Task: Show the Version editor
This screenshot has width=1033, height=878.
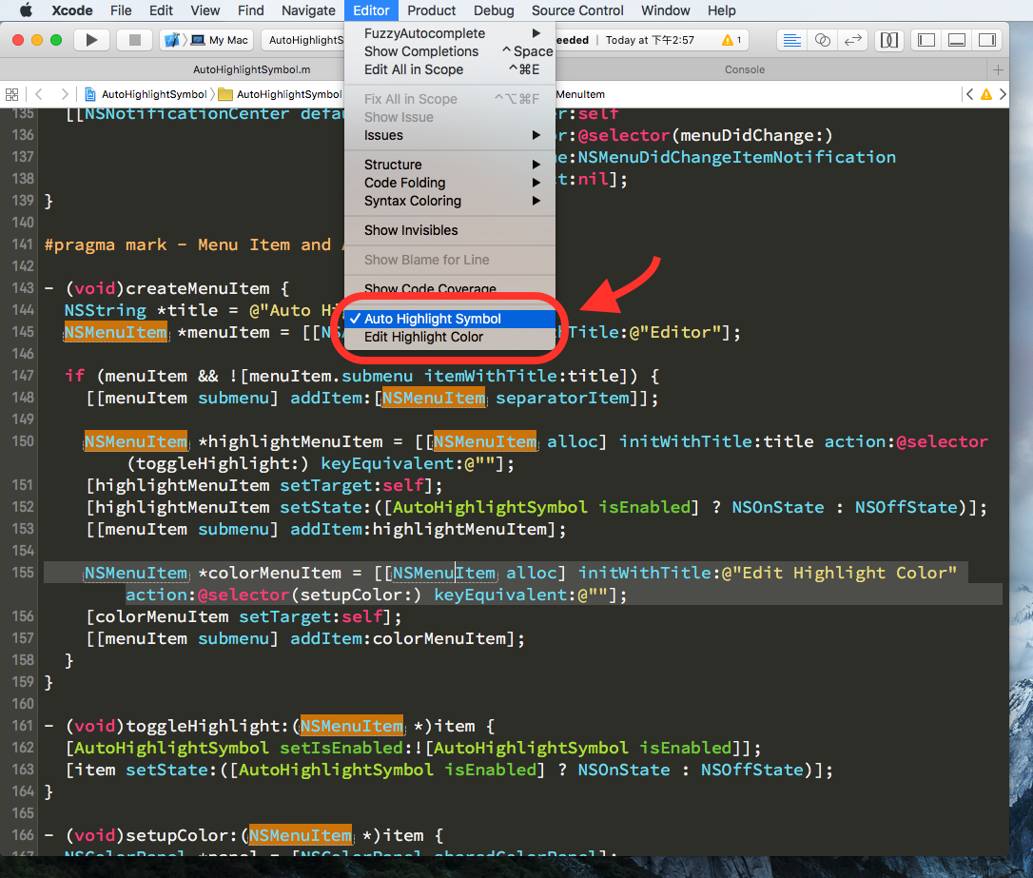Action: (853, 40)
